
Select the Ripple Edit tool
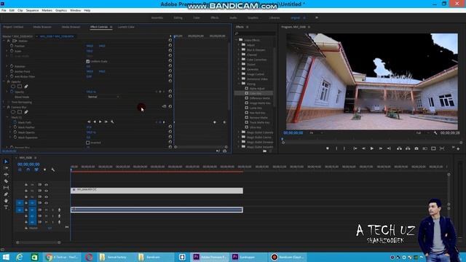[6, 175]
